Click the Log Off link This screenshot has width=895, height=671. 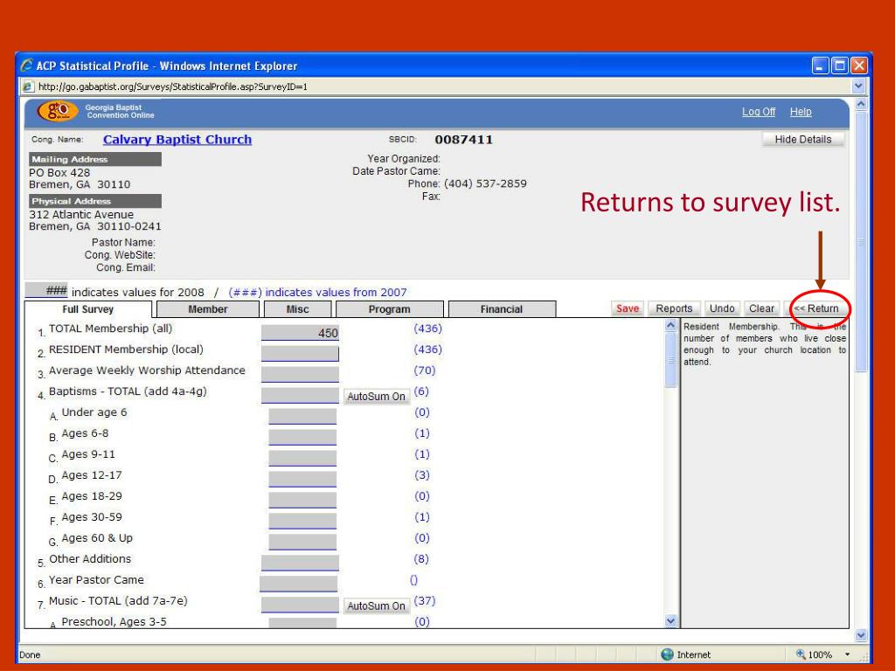coord(756,112)
